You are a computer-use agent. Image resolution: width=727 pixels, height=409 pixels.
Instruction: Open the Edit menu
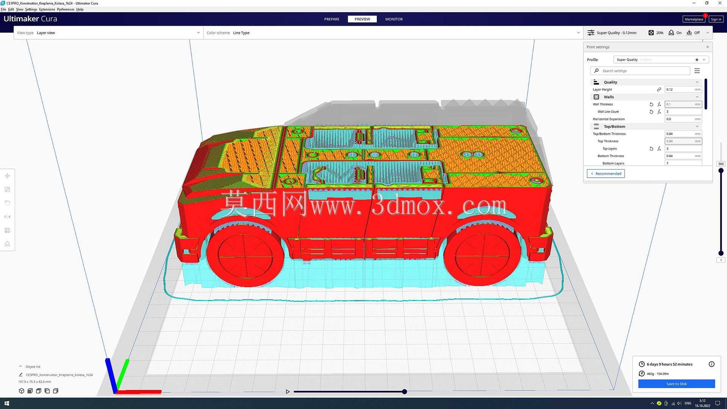(11, 9)
